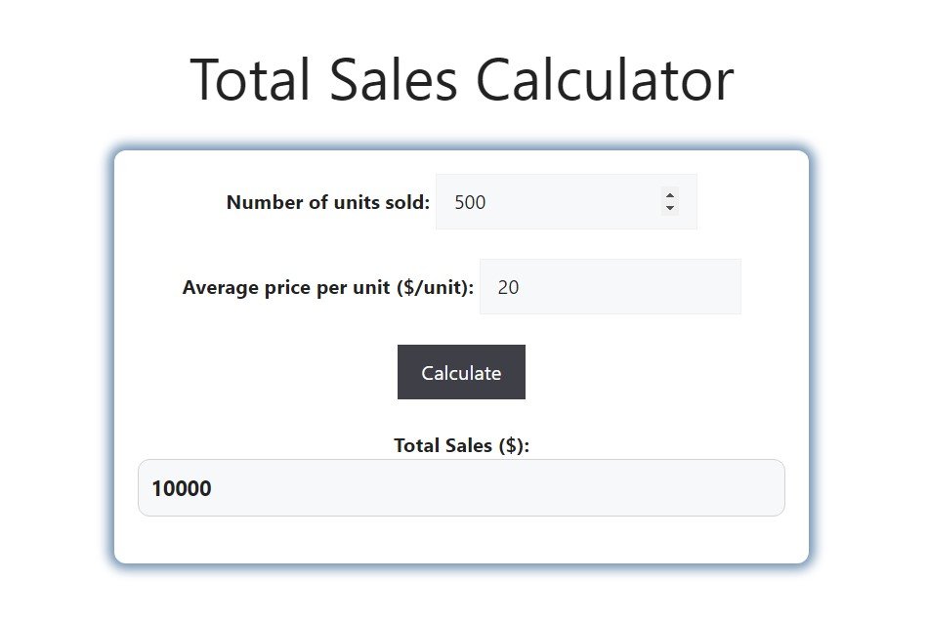The height and width of the screenshot is (622, 928).
Task: Click the Number of units sold label
Action: [328, 202]
